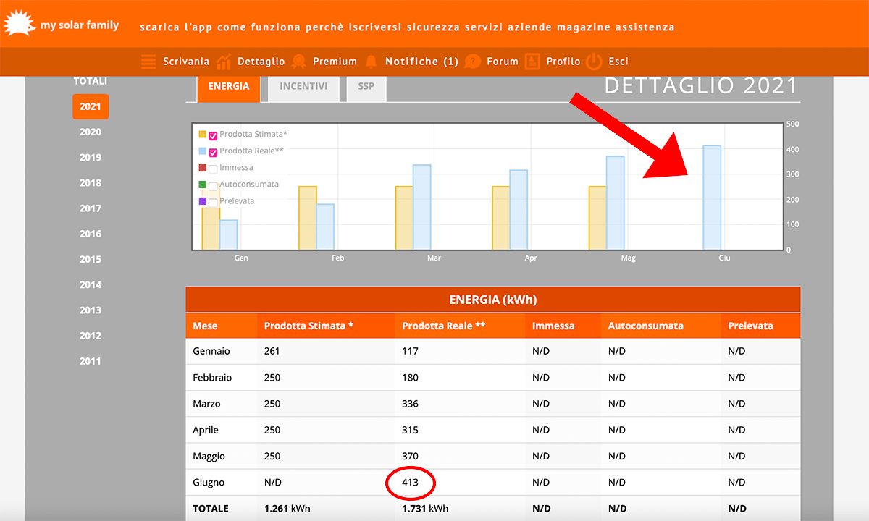This screenshot has width=869, height=521.
Task: Click Esci to log out
Action: [x=618, y=62]
